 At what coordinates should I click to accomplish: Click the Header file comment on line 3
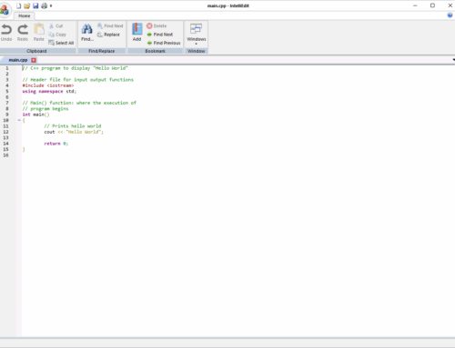pyautogui.click(x=77, y=80)
